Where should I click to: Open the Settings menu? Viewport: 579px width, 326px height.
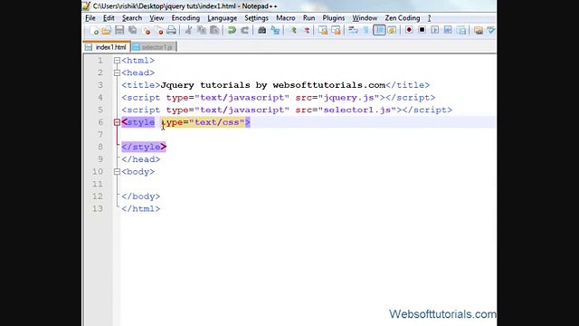coord(256,18)
